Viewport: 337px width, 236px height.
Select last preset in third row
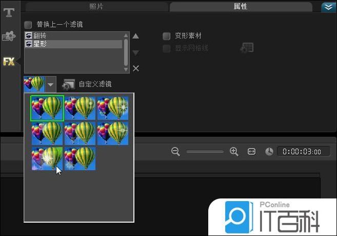80,159
